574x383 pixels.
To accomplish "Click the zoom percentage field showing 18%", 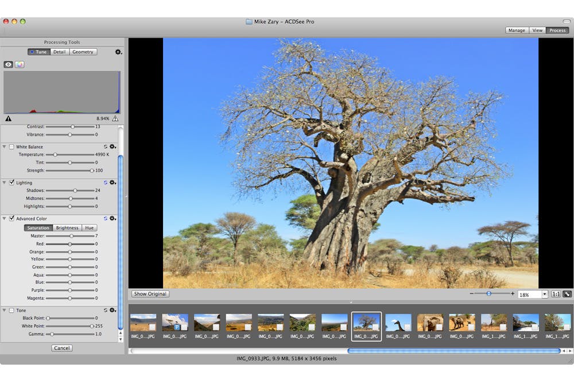I will click(x=530, y=295).
